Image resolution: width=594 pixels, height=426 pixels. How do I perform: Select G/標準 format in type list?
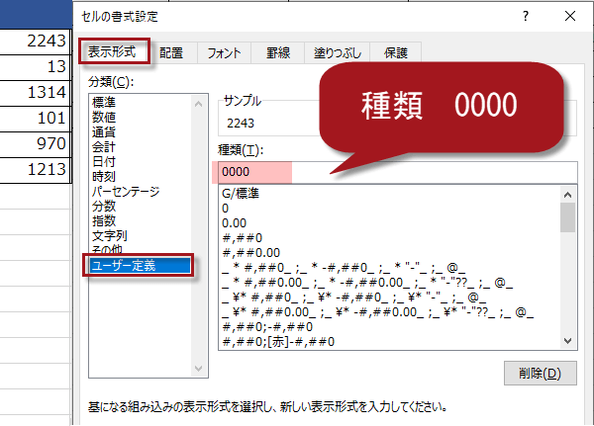coord(242,194)
